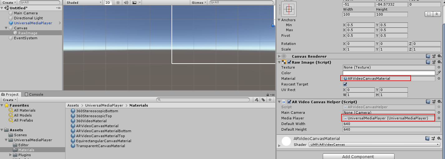Toggle scene audio speaker icon
The height and width of the screenshot is (159, 445).
pos(126,2)
